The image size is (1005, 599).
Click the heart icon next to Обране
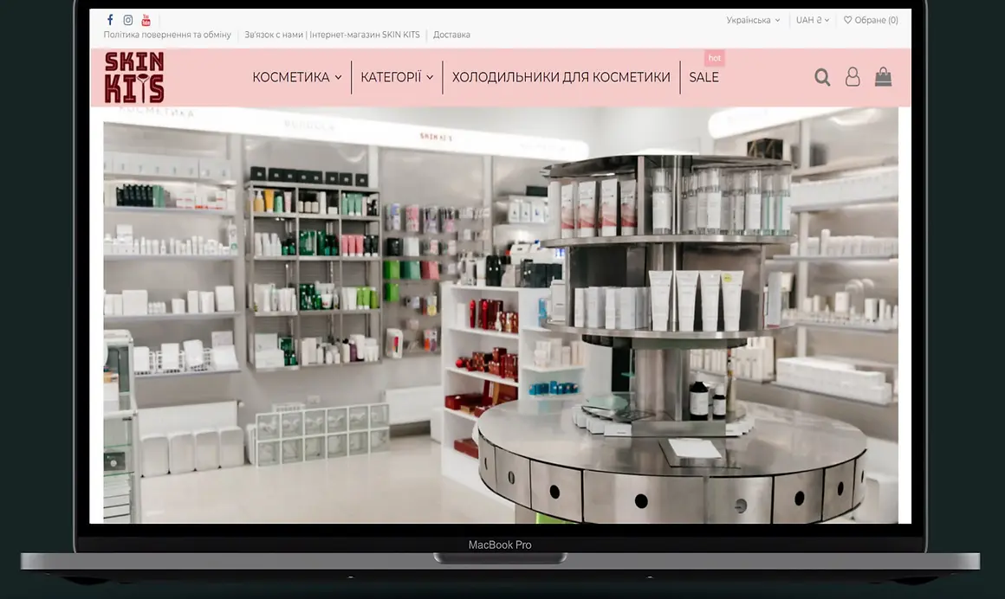click(846, 20)
